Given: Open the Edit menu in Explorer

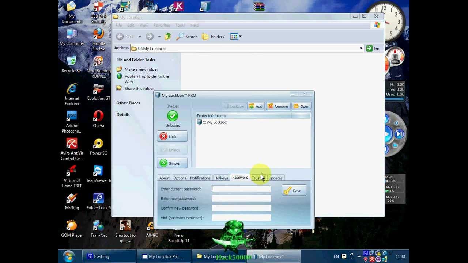Looking at the screenshot, I should point(131,25).
